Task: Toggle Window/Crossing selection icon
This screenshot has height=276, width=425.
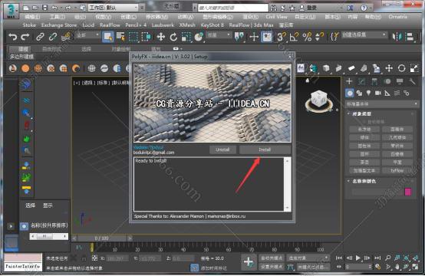Action: 146,37
